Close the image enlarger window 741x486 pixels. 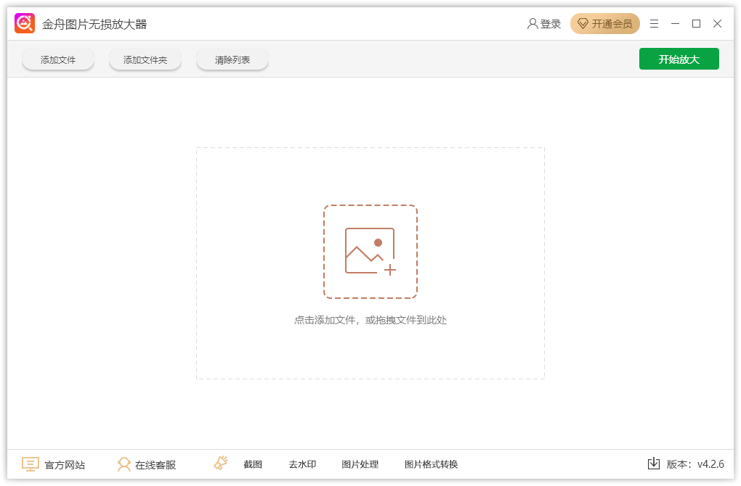(x=717, y=24)
